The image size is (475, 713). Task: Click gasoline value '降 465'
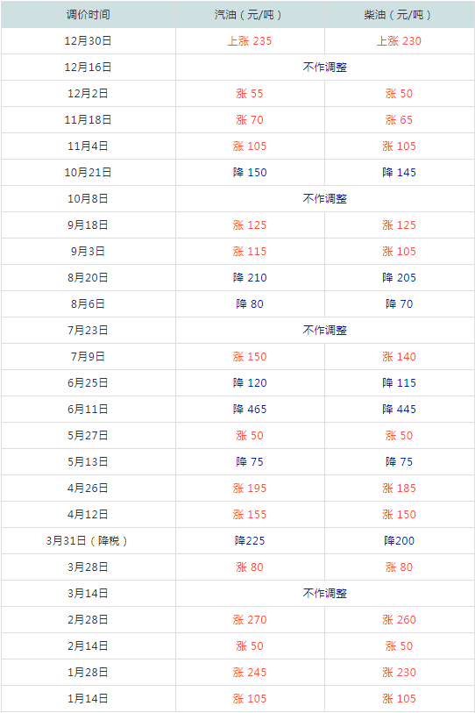pos(250,410)
